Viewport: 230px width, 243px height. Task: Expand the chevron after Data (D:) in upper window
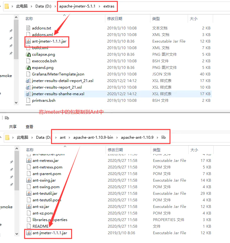coord(55,6)
